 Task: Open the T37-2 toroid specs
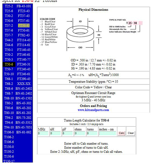click(x=9, y=25)
